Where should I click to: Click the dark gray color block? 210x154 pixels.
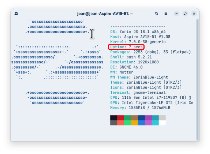click(x=114, y=123)
